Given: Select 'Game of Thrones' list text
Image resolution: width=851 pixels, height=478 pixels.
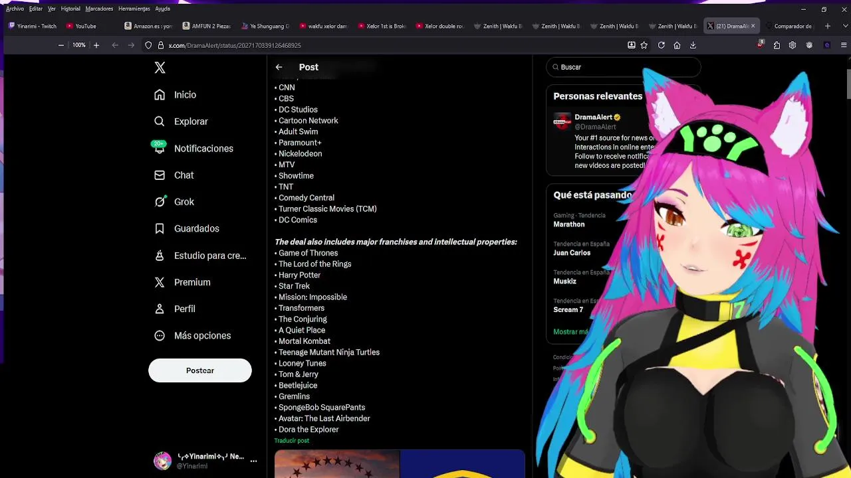Looking at the screenshot, I should 308,253.
